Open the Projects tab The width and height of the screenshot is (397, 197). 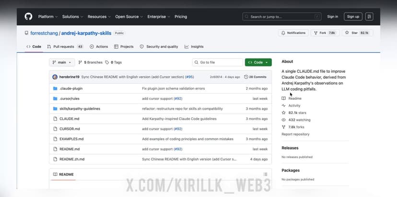[x=124, y=46]
